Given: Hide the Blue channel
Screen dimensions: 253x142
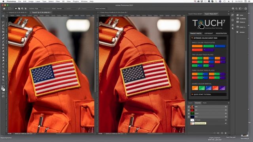Looking at the screenshot, I should [x=189, y=117].
